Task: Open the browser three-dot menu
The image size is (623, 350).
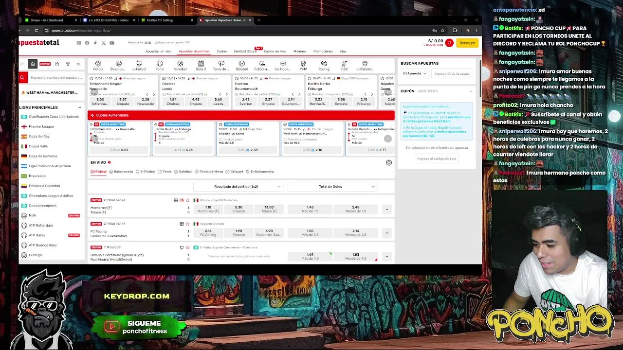Action: point(476,30)
